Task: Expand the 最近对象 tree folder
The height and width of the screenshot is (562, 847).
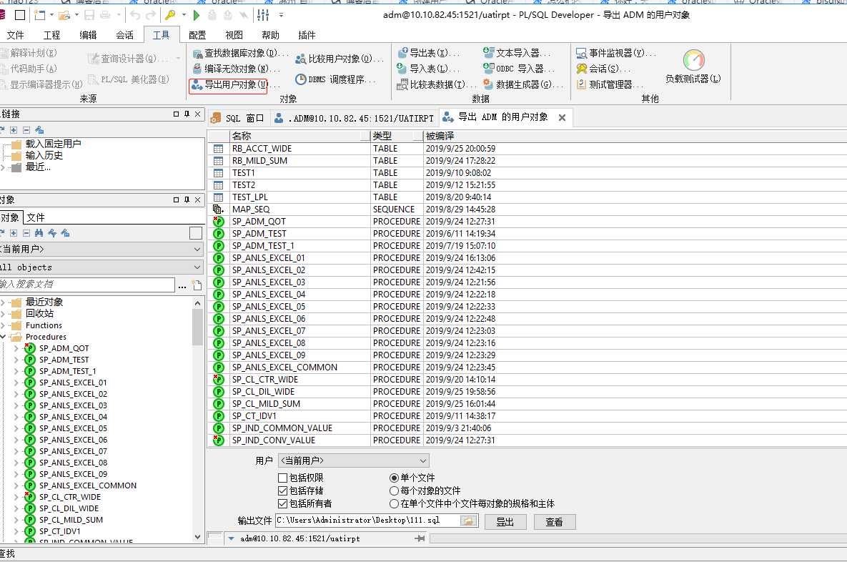Action: [4, 302]
